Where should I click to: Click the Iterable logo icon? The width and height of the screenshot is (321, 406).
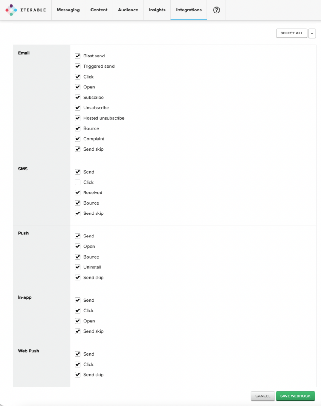[x=11, y=10]
